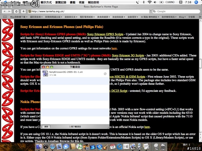Open iCal calendar in Dock
Viewport: 202px width, 151px height.
113,147
